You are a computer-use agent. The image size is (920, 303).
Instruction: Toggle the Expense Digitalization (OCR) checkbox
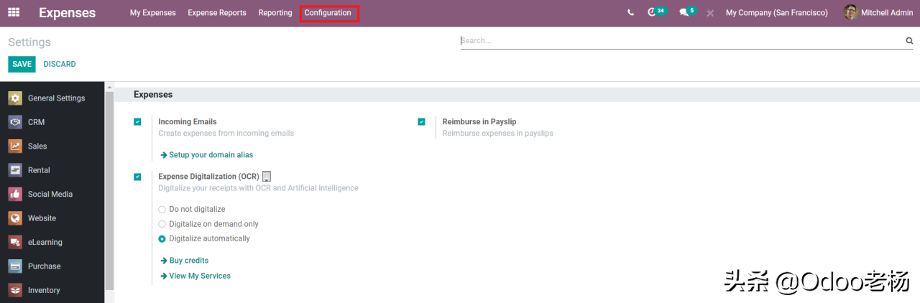tap(137, 177)
